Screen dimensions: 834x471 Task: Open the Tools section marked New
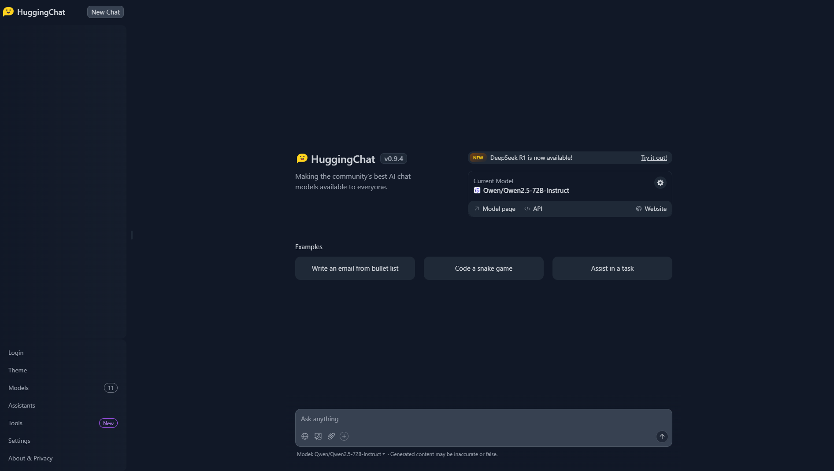(15, 423)
